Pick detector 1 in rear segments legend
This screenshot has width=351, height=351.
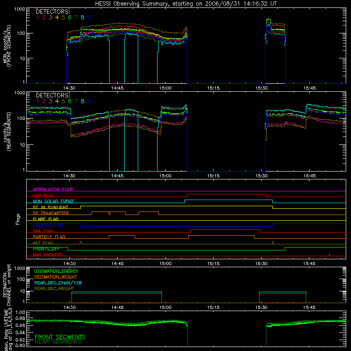[x=38, y=101]
